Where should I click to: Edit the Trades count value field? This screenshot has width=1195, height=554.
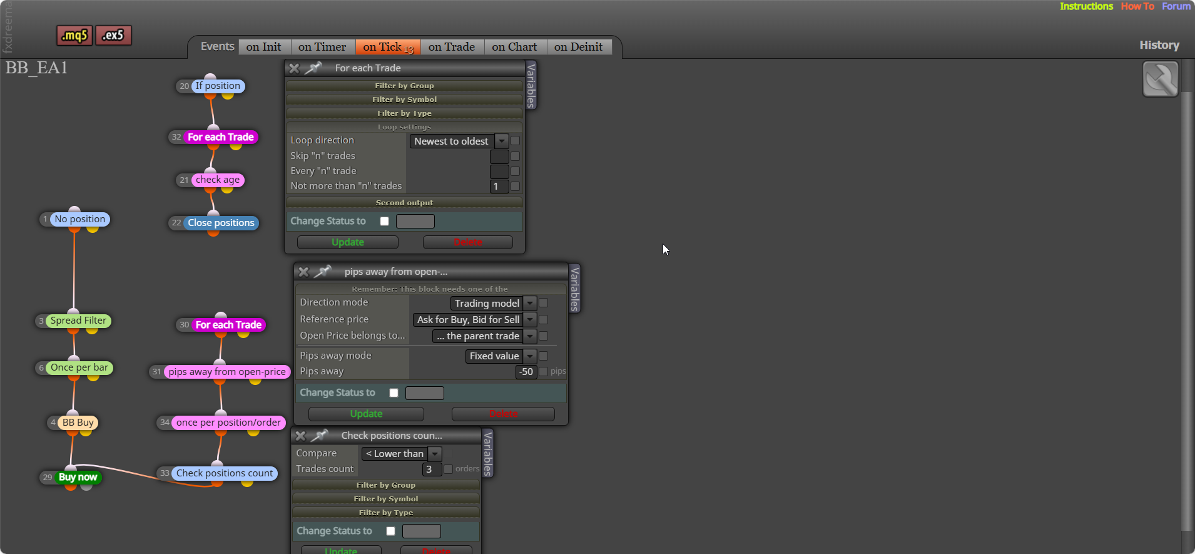click(432, 469)
